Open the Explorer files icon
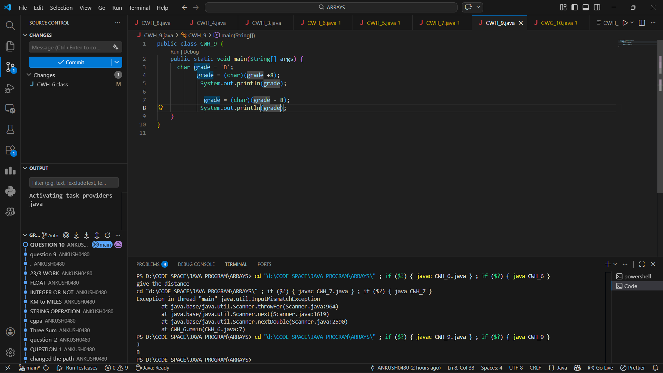Screen dimensions: 663x373 tap(10, 46)
